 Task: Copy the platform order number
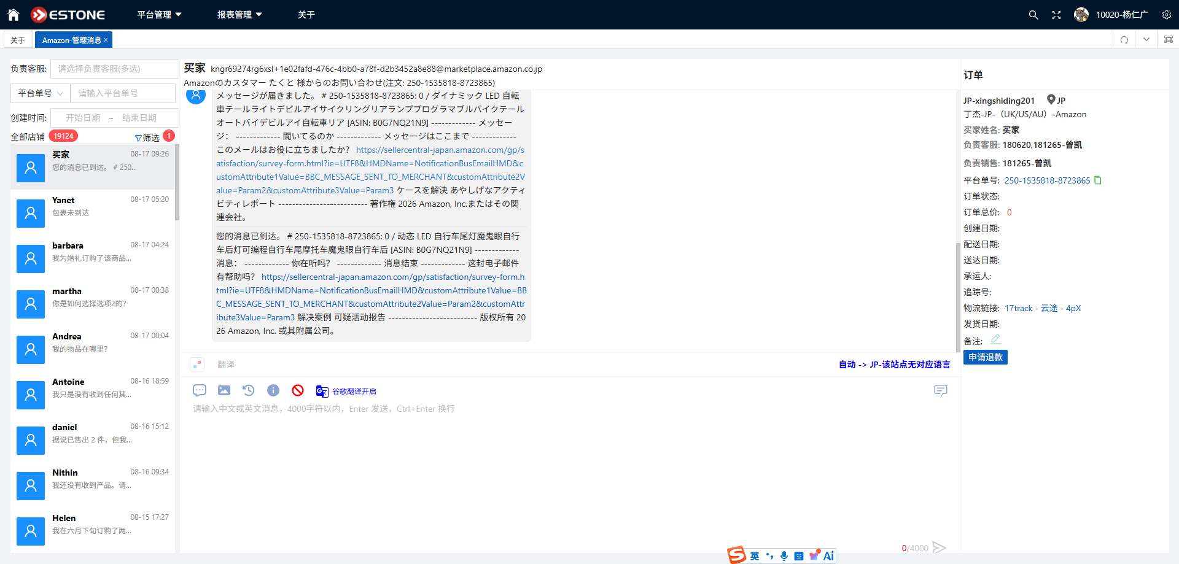(1098, 180)
